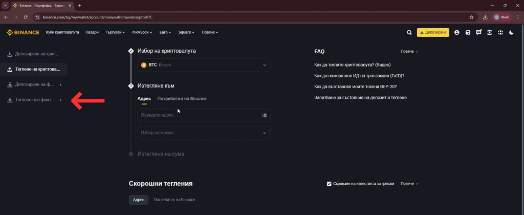The width and height of the screenshot is (524, 215).
Task: Click the yellow Депозиране button
Action: tap(433, 32)
